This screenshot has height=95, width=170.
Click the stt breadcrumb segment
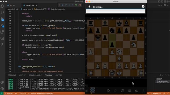pos(16,9)
